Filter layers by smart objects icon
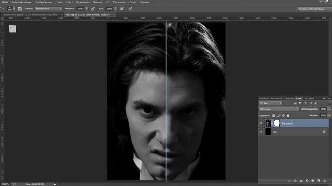 tap(316, 103)
